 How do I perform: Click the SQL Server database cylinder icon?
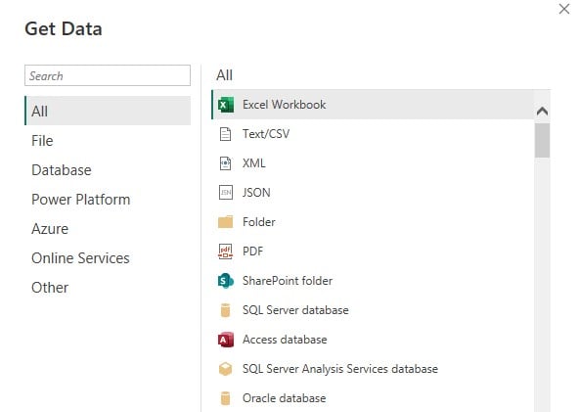coord(225,310)
